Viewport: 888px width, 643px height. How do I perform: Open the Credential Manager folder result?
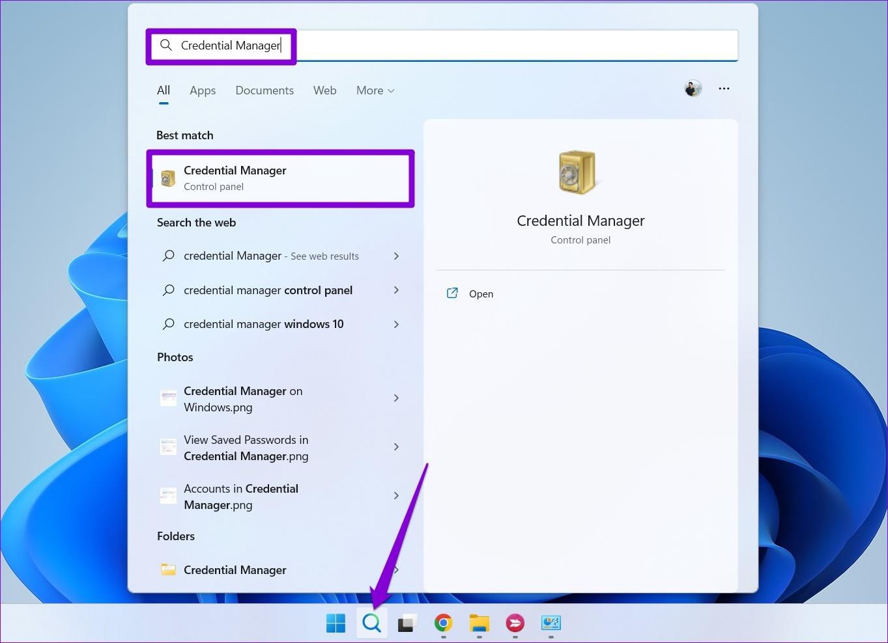tap(235, 569)
